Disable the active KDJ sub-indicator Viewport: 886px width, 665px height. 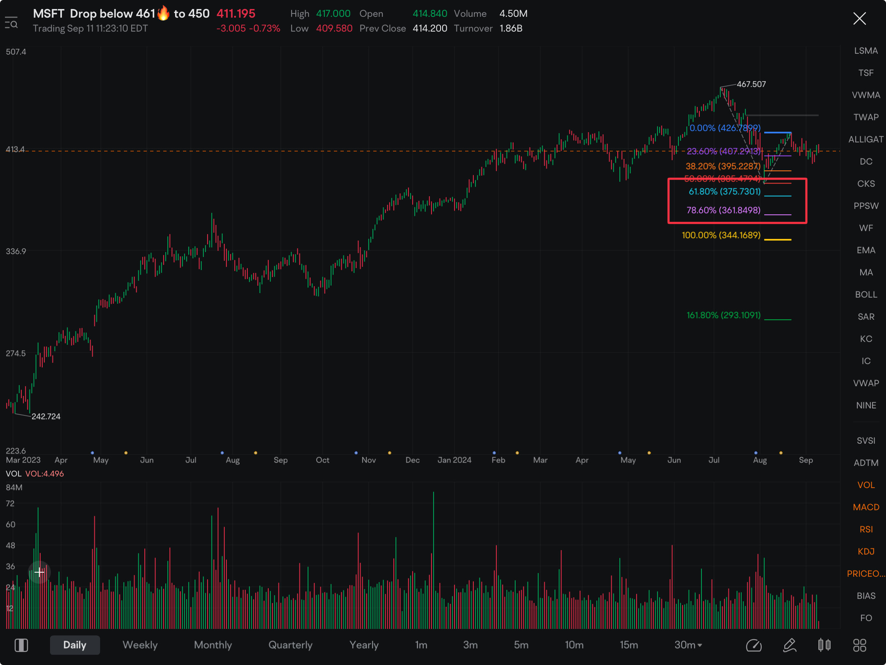(866, 551)
